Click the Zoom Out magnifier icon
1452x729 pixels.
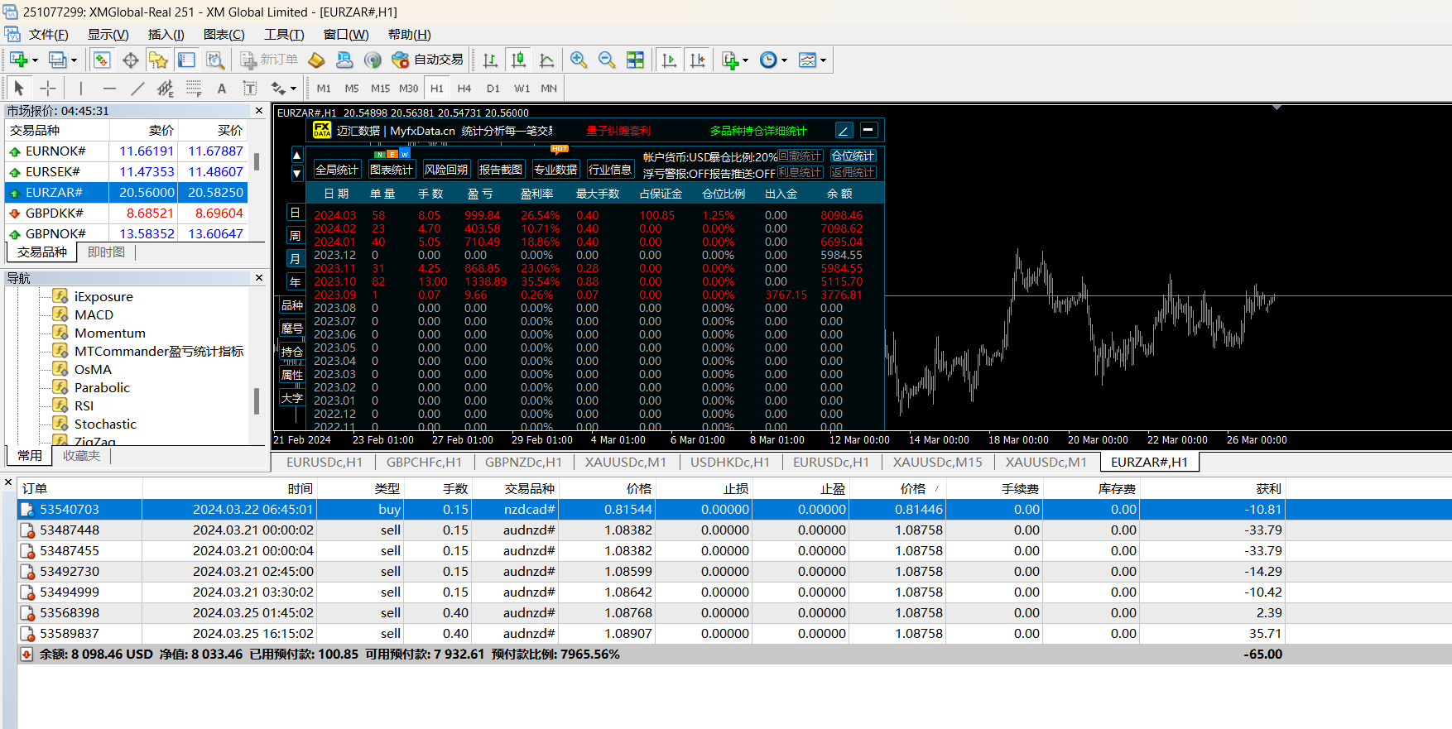click(x=607, y=60)
